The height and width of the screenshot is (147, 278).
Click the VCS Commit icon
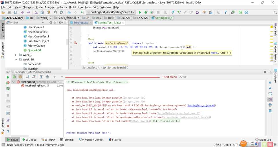(179, 12)
